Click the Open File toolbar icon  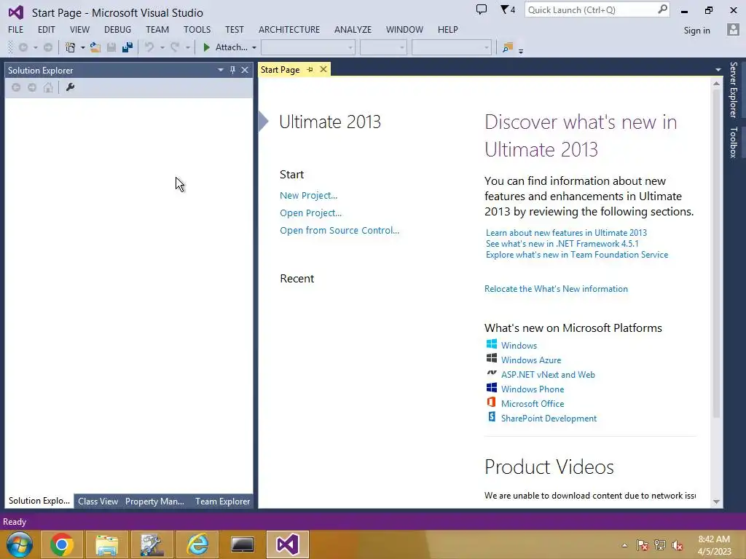pos(95,47)
